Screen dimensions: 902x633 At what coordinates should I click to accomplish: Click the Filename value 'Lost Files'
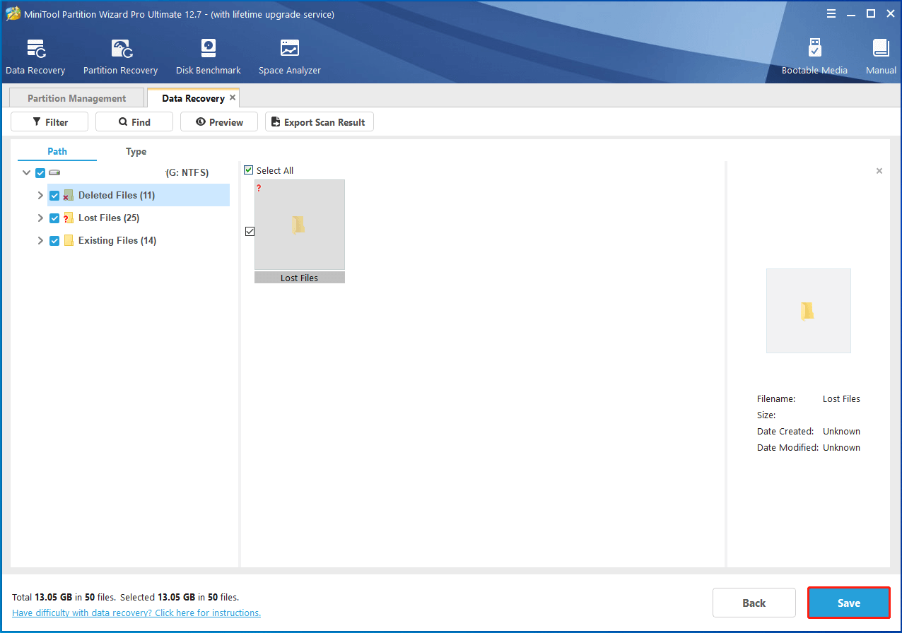[x=841, y=398]
